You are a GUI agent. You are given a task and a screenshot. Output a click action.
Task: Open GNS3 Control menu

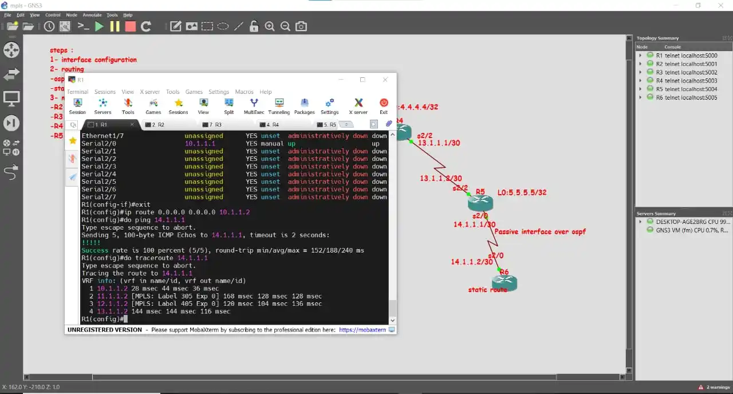coord(53,15)
